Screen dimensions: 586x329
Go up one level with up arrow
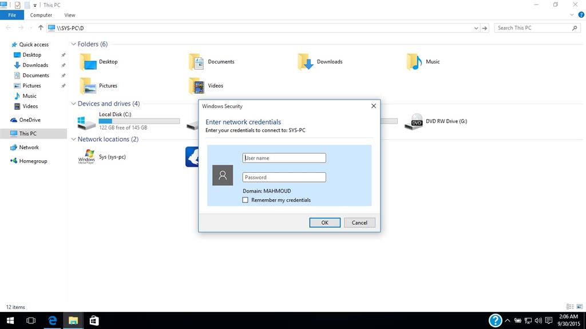click(41, 27)
